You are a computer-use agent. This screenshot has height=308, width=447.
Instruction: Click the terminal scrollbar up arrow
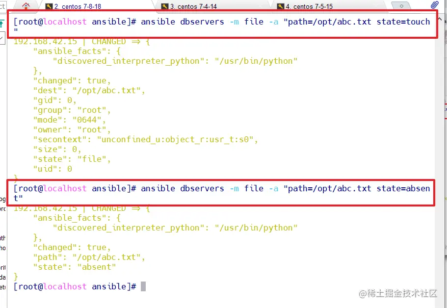pos(440,20)
